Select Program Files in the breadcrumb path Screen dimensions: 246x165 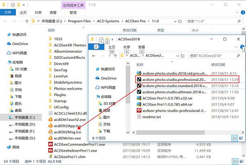pos(79,21)
